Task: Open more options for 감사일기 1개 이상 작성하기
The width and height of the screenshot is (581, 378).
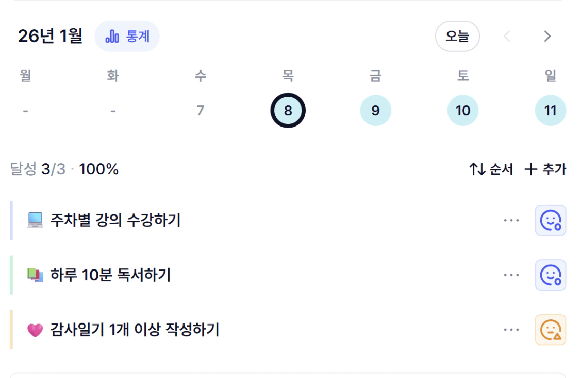Action: (511, 330)
